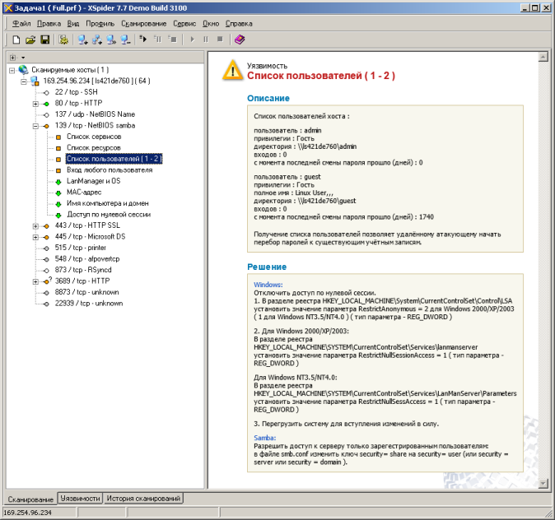555x520 pixels.
Task: Open a saved task with folder icon
Action: pyautogui.click(x=30, y=39)
